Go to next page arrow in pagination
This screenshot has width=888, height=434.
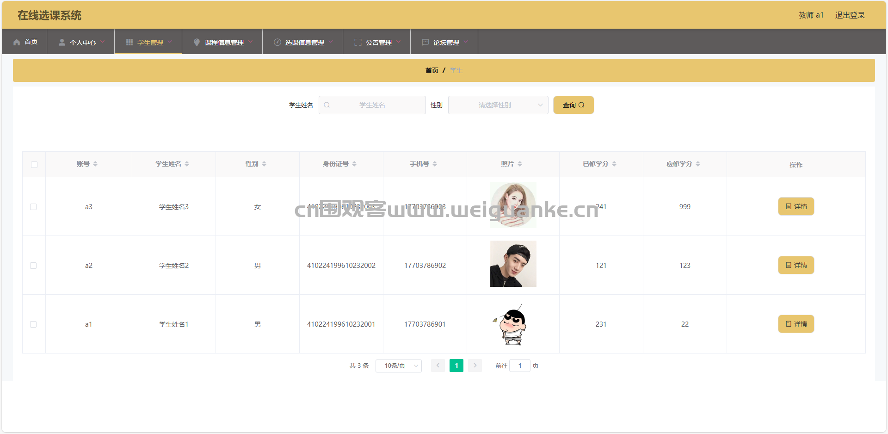coord(475,366)
